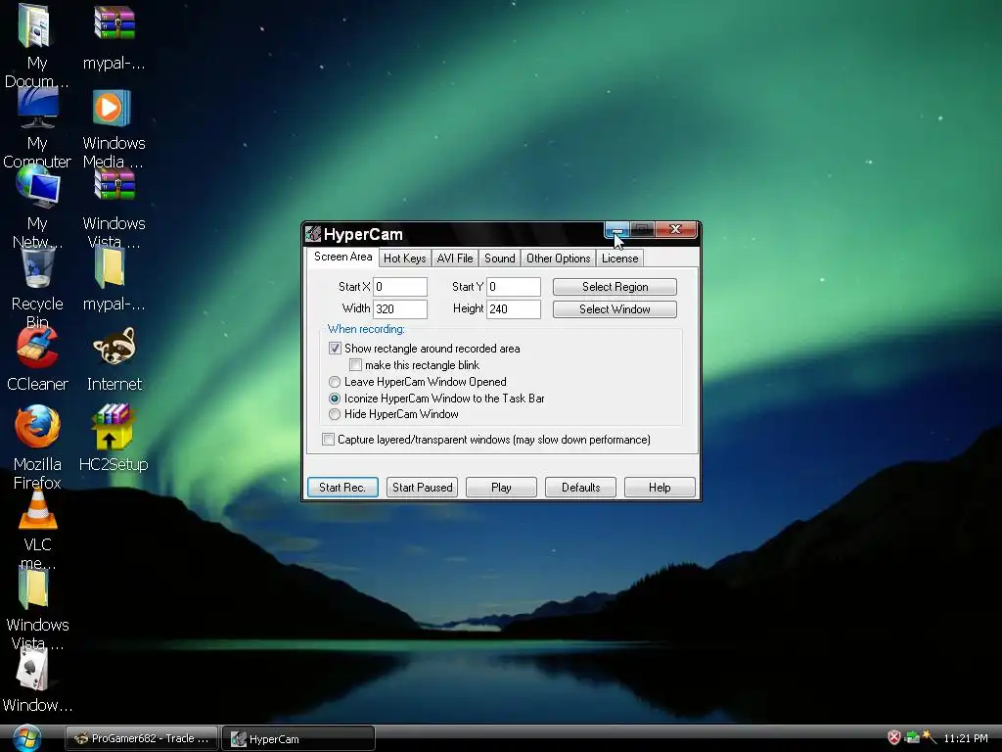Viewport: 1002px width, 752px height.
Task: Click the 11:21 PM taskbar clock
Action: pos(966,738)
